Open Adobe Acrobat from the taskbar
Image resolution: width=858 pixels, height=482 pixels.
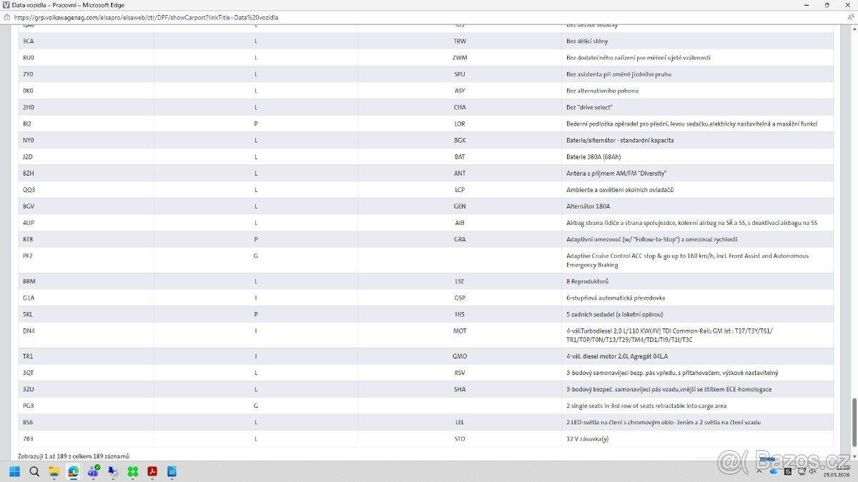pyautogui.click(x=152, y=471)
